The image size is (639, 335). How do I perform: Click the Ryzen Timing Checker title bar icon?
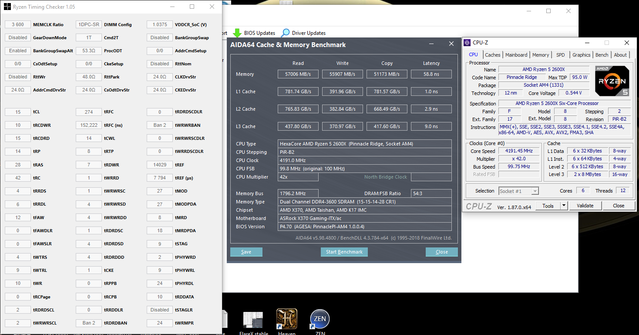tap(7, 7)
